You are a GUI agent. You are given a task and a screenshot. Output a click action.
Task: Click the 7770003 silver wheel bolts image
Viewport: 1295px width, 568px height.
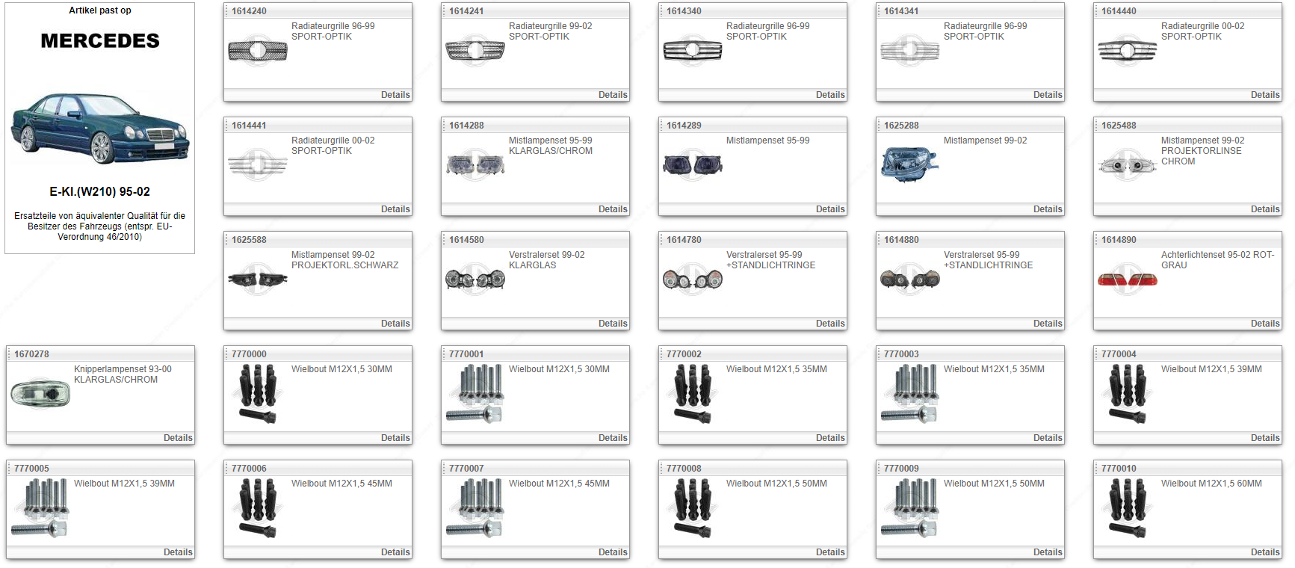(x=910, y=394)
